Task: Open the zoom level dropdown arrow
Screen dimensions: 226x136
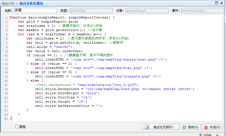Action: [217, 135]
